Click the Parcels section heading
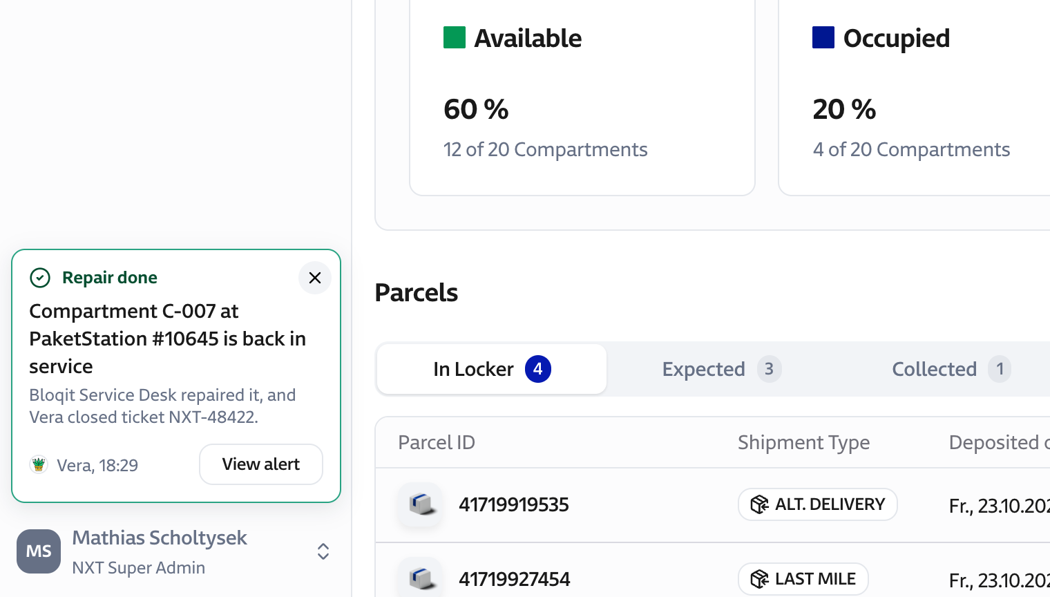The width and height of the screenshot is (1050, 597). (x=416, y=293)
